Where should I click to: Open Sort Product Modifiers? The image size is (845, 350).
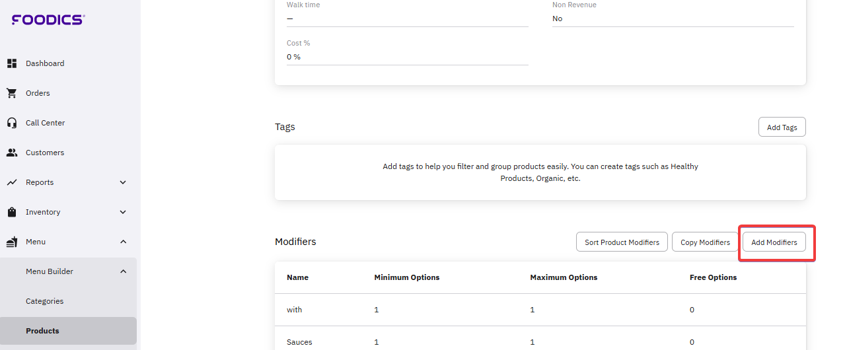click(x=622, y=242)
